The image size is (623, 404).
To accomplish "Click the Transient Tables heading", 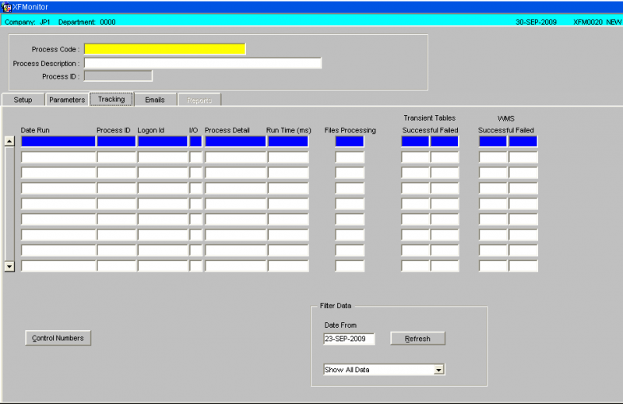I will [x=430, y=118].
